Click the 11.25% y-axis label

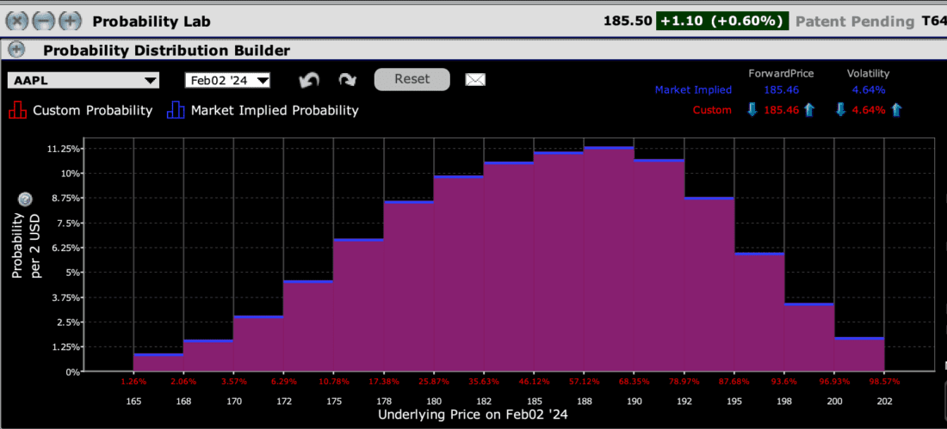tap(62, 149)
